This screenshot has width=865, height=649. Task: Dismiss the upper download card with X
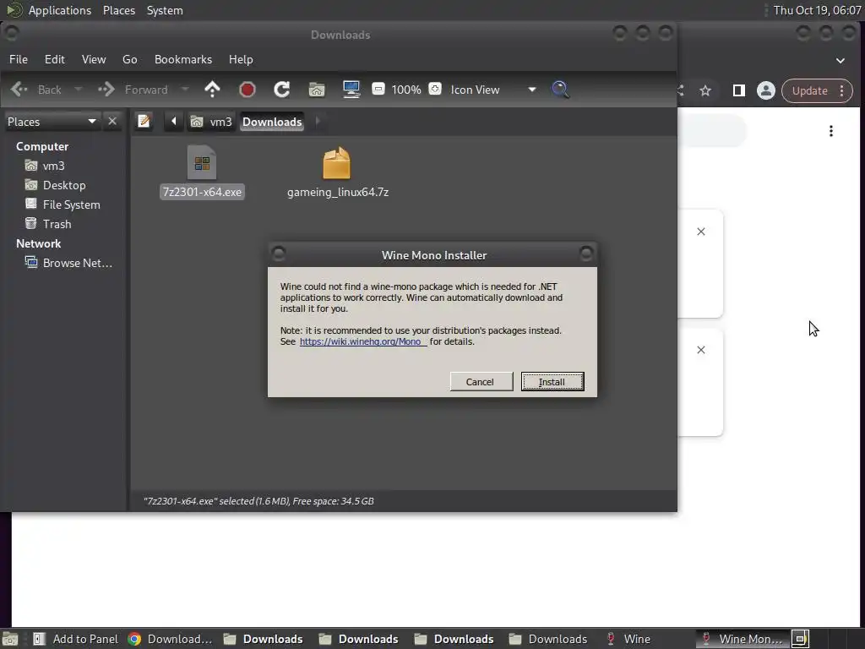pyautogui.click(x=701, y=232)
